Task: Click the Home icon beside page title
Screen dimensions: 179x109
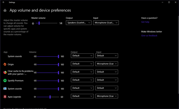Action: click(x=5, y=10)
